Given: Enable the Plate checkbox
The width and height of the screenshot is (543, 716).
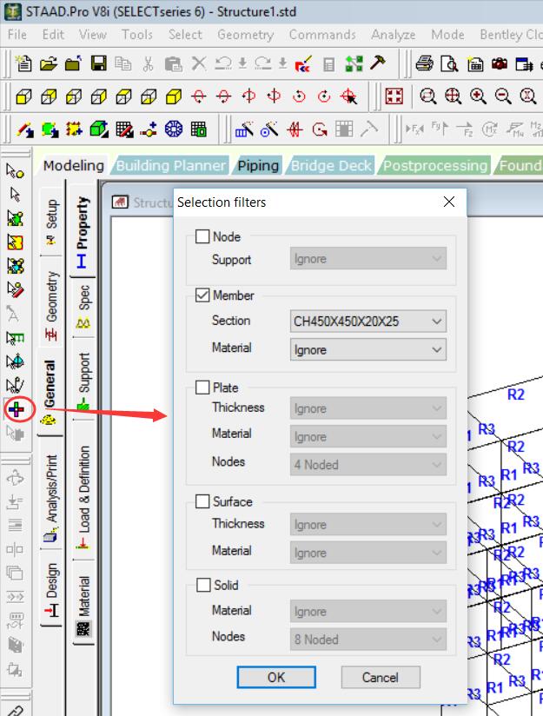Looking at the screenshot, I should tap(202, 388).
